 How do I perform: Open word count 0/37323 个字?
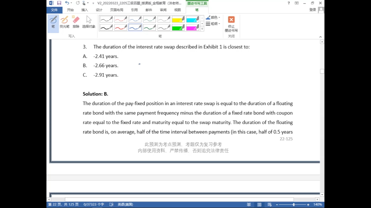click(x=94, y=205)
